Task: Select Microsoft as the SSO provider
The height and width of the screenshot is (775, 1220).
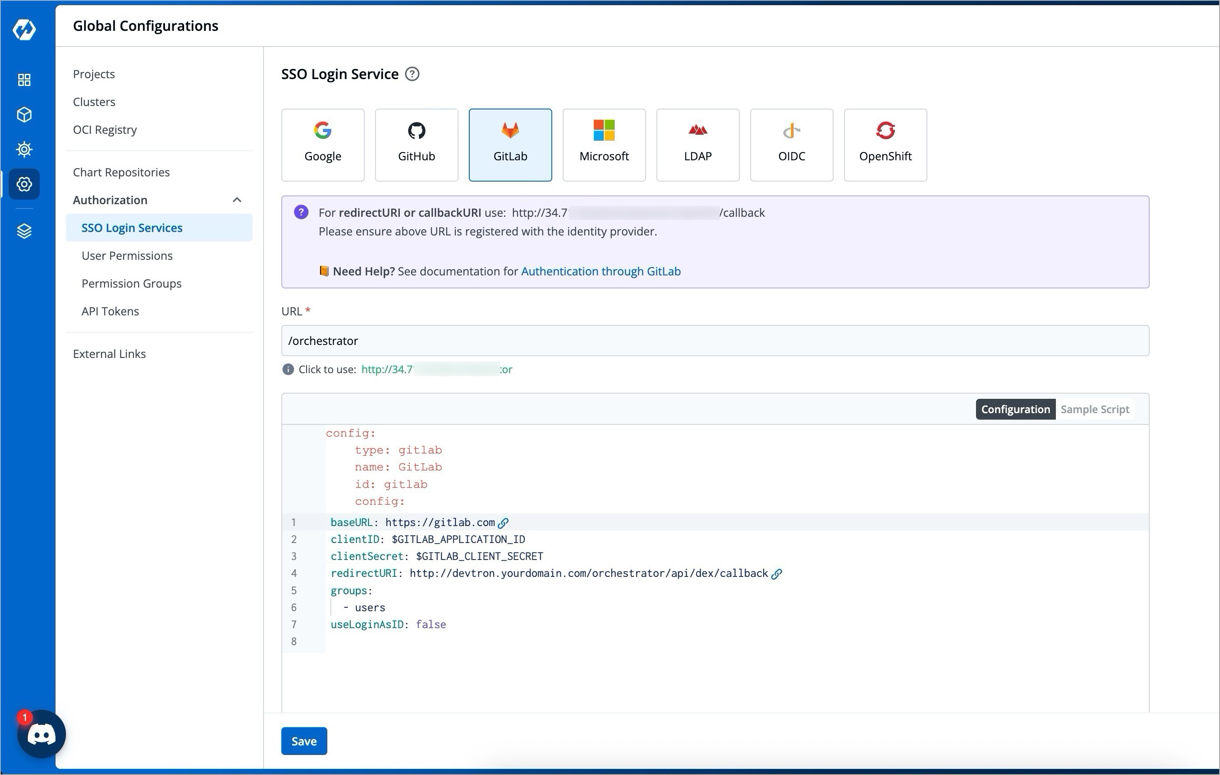Action: click(604, 145)
